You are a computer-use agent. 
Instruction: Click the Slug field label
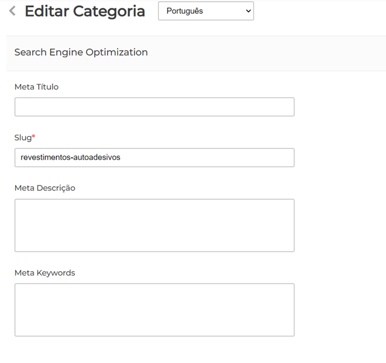(x=22, y=137)
